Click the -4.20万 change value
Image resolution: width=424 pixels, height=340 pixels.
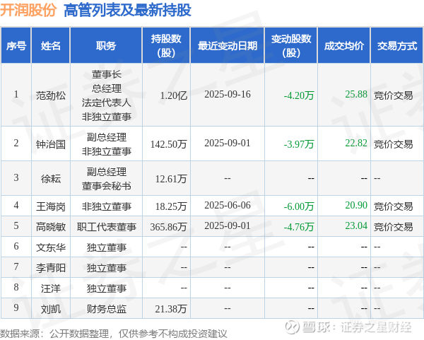coord(299,95)
